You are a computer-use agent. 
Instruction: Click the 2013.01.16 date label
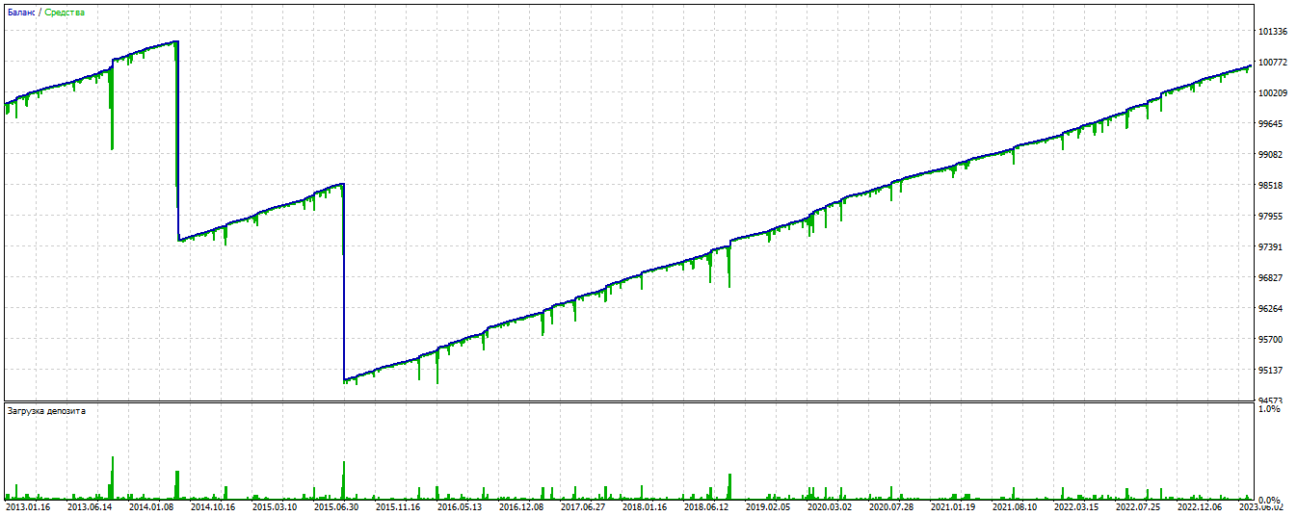point(28,507)
